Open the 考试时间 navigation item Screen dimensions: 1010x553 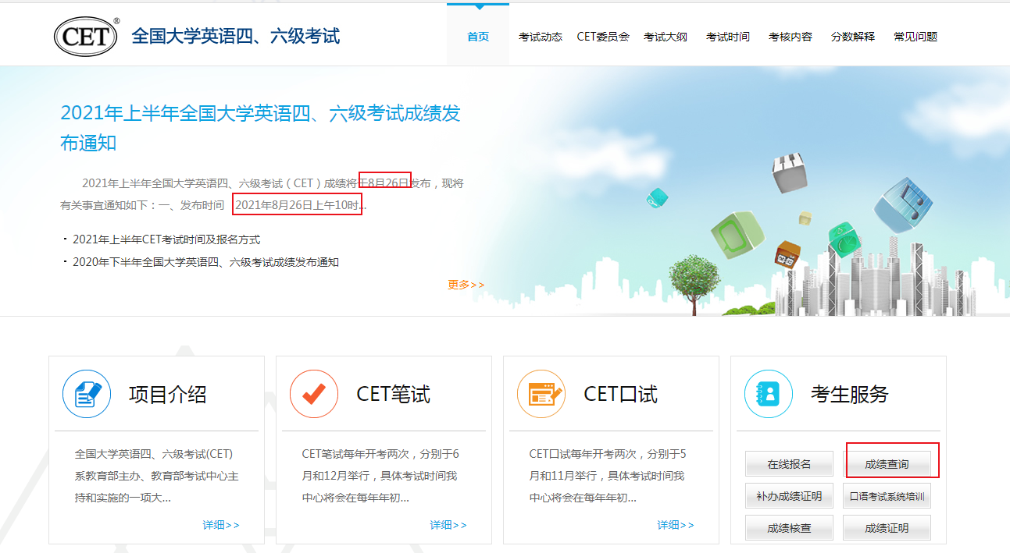click(728, 37)
